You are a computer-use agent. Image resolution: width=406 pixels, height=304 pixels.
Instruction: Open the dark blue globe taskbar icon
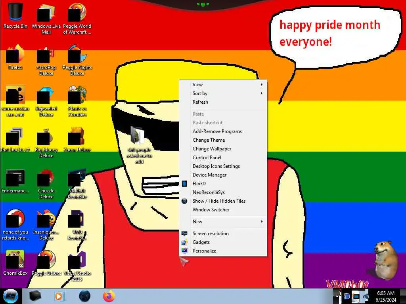[85, 296]
